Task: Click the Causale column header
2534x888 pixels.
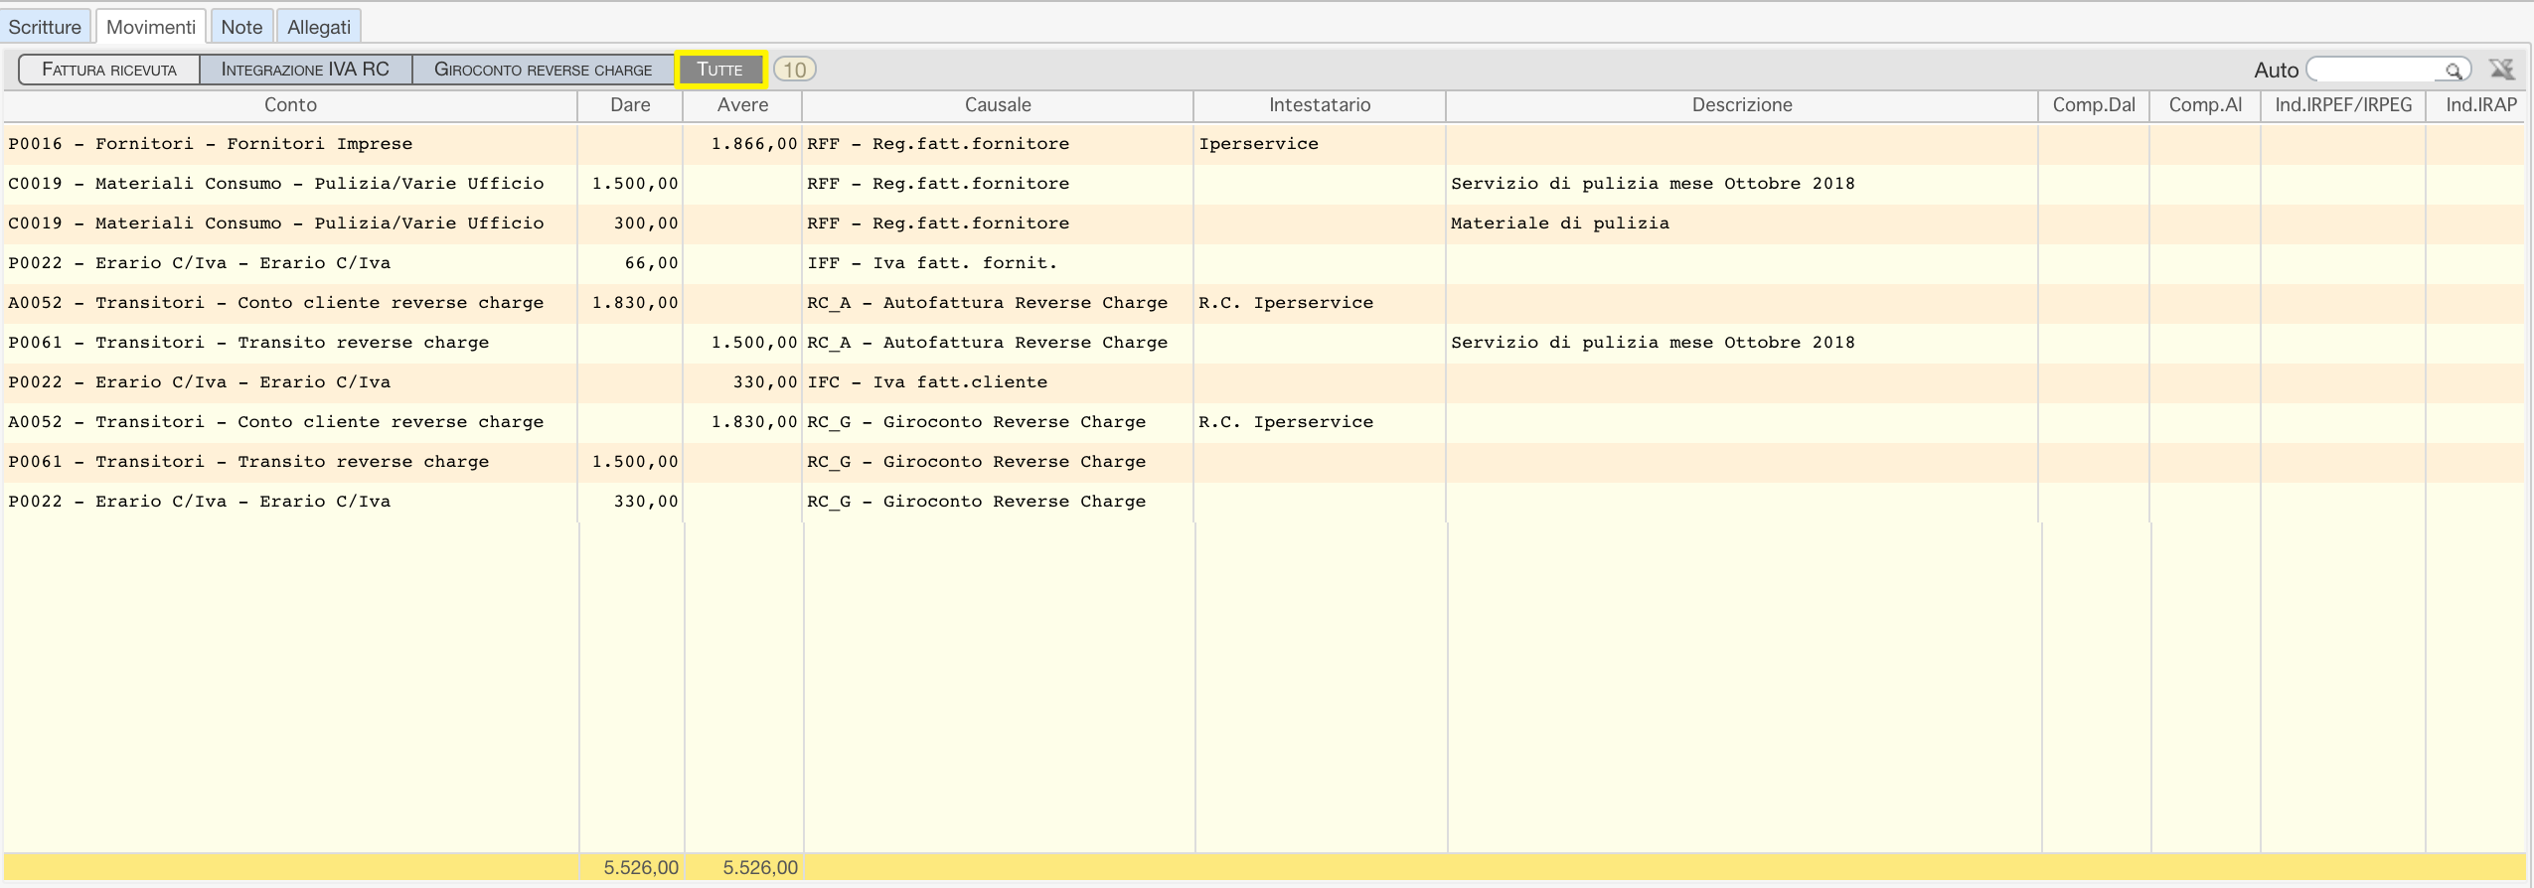Action: tap(998, 105)
